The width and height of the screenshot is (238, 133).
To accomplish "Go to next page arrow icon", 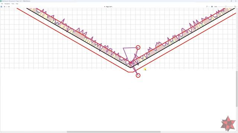I will (9, 7).
